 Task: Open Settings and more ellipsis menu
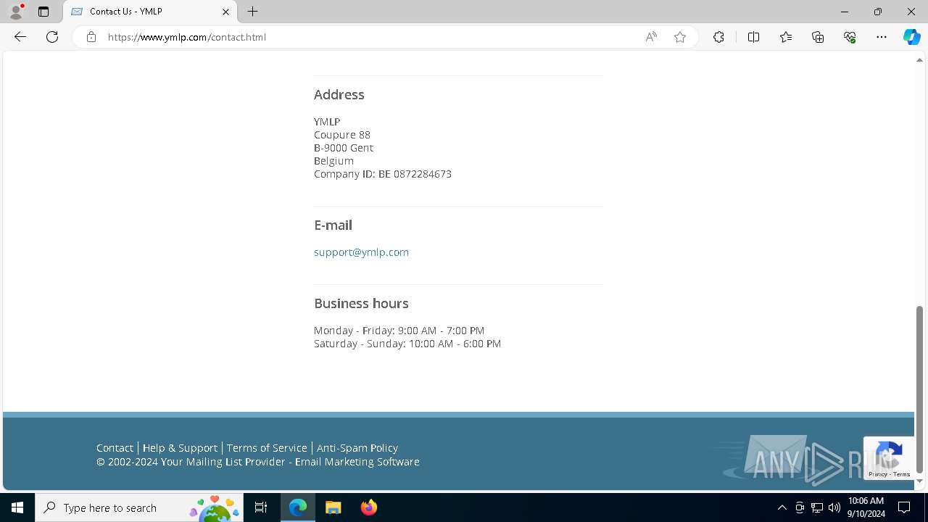click(x=882, y=37)
